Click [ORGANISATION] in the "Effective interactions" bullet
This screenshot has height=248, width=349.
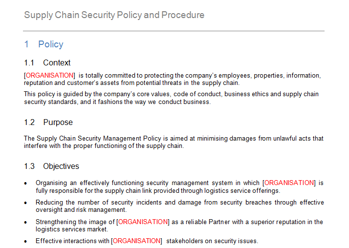pos(136,241)
